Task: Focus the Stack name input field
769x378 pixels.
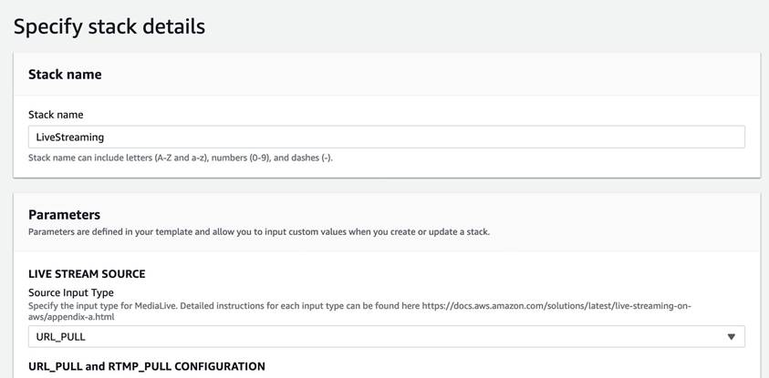Action: (x=387, y=138)
